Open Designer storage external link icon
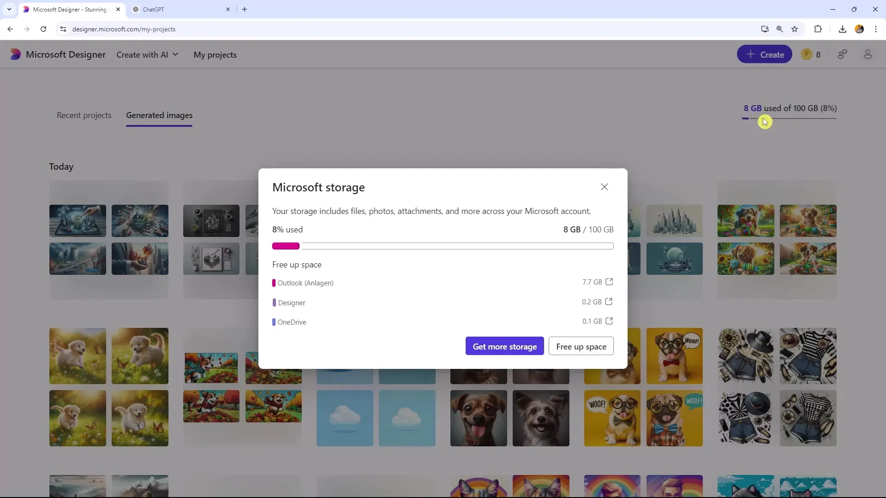886x498 pixels. tap(609, 302)
